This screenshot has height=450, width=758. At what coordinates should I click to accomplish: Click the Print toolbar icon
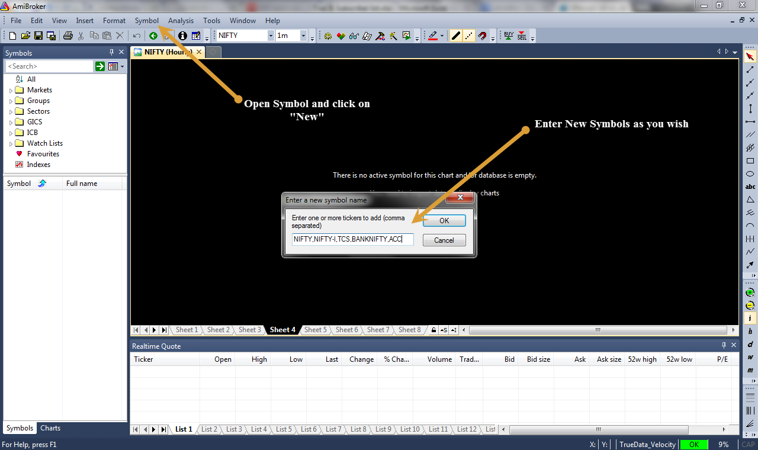68,36
